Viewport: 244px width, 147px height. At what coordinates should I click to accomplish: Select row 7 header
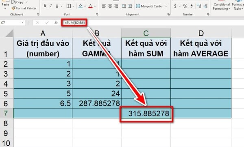(x=7, y=113)
